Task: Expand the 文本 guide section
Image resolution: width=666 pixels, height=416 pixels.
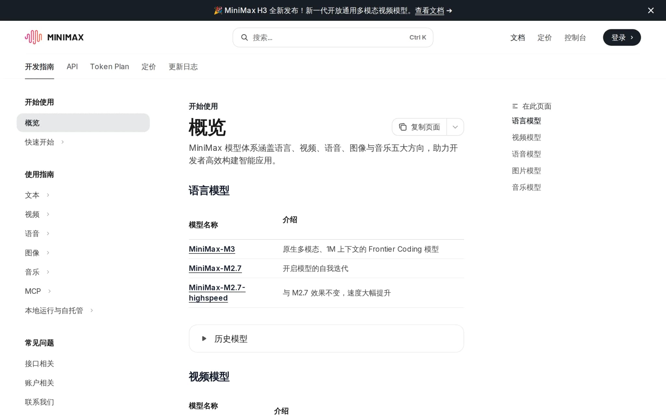Action: pos(48,195)
